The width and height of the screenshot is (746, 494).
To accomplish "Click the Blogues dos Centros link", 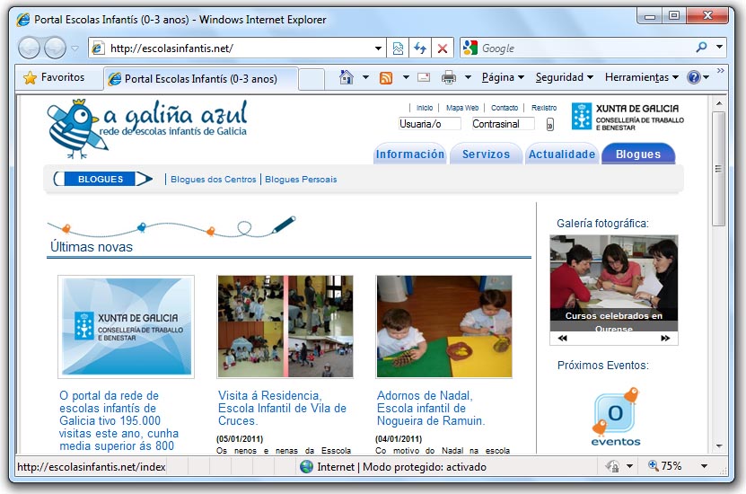I will tap(213, 180).
